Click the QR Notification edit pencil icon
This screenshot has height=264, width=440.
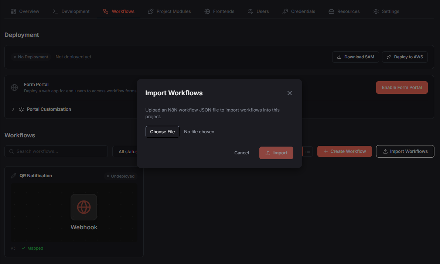[x=13, y=176]
